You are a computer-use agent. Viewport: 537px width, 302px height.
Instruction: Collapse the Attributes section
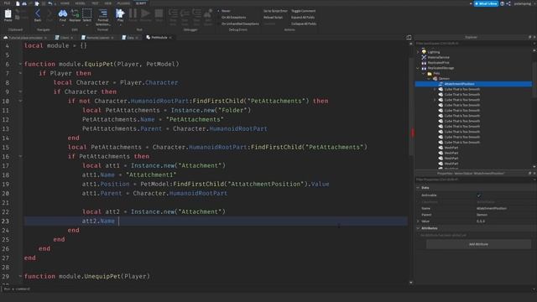pyautogui.click(x=418, y=228)
